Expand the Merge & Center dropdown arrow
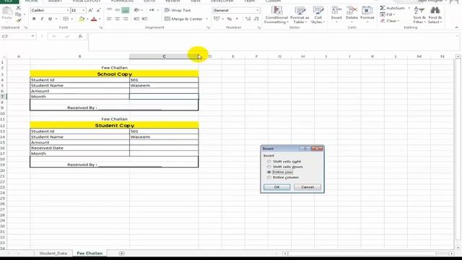 coord(207,19)
